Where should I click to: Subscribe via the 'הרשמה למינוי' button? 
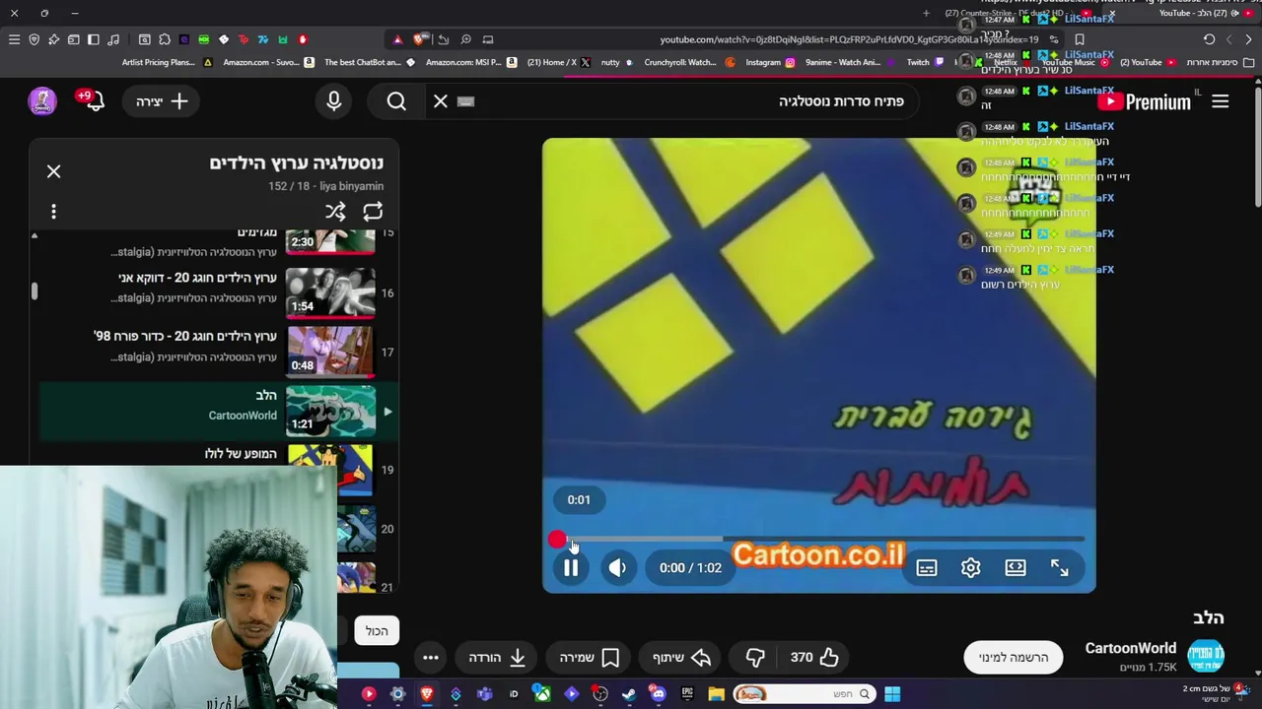point(1014,657)
